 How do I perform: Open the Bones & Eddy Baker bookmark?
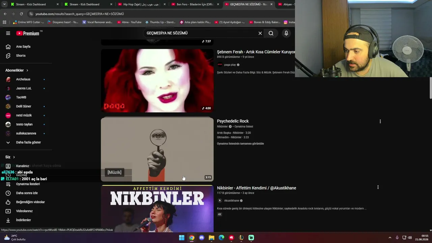click(265, 22)
